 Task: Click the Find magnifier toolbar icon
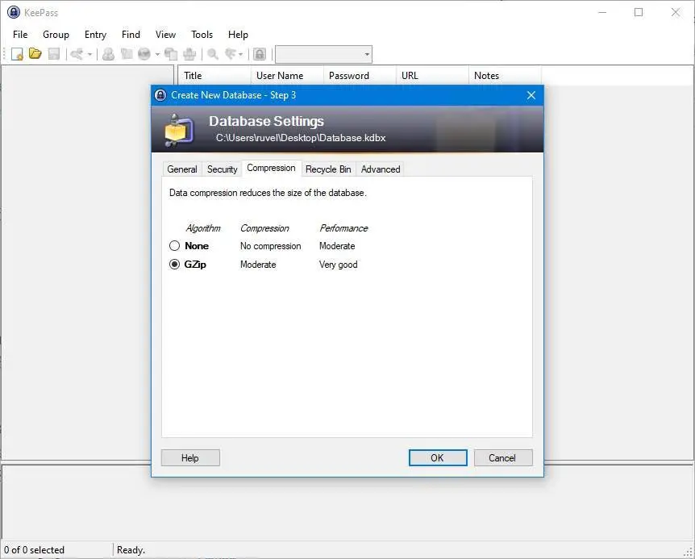[x=213, y=54]
